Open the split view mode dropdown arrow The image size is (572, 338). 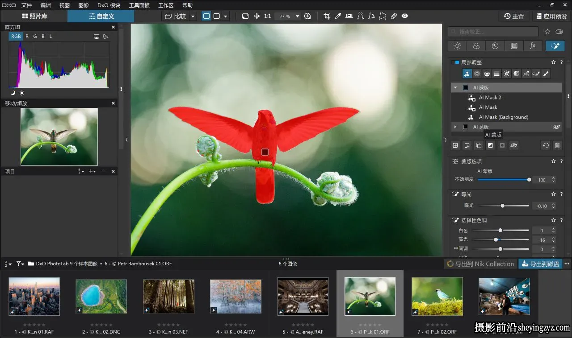pos(225,16)
